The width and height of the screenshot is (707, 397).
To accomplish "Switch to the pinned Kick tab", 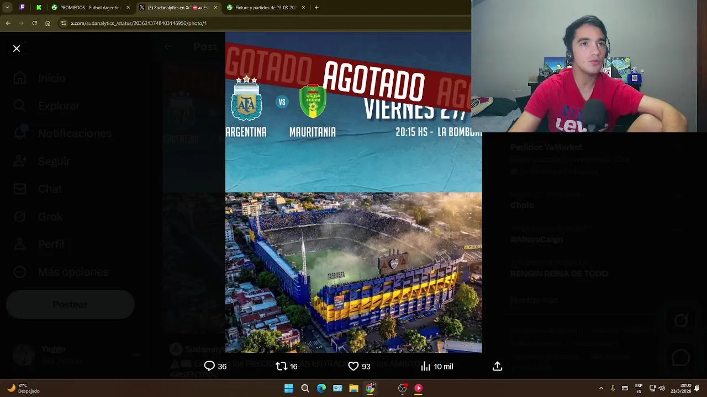I will [39, 8].
